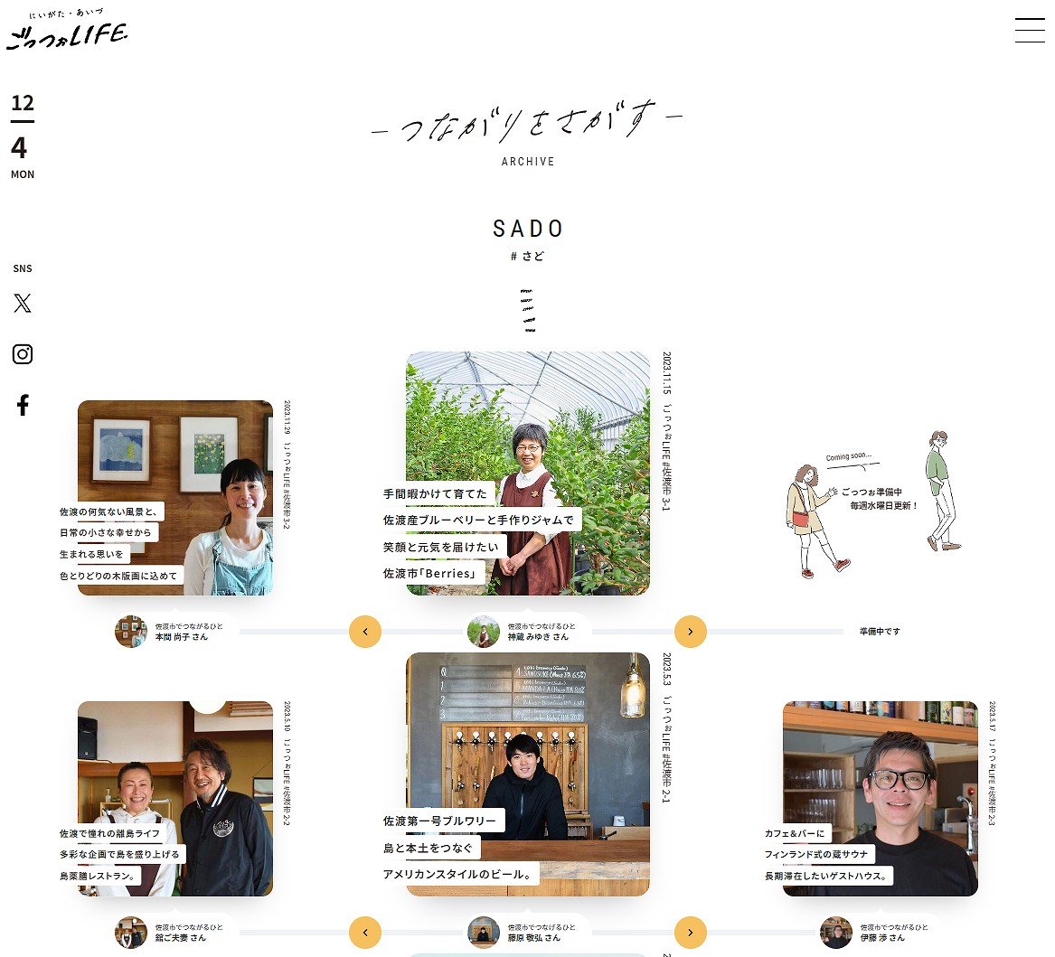Open the couple's restaurant article photo
1055x957 pixels.
pos(175,799)
